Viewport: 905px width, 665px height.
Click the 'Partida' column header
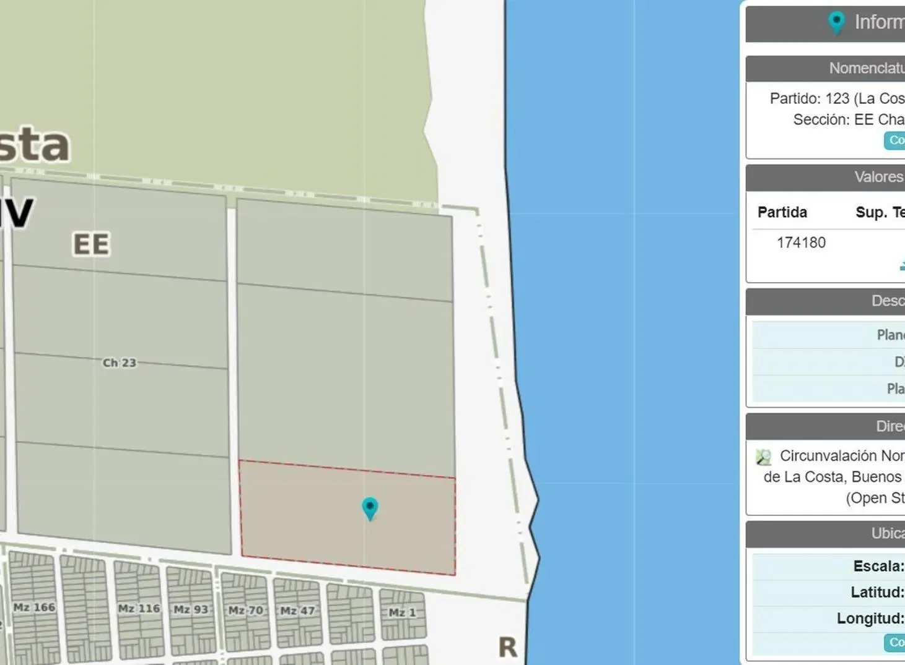782,212
